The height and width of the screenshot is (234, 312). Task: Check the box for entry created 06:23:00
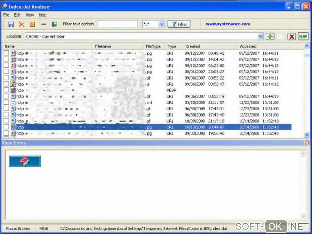[x=6, y=65]
